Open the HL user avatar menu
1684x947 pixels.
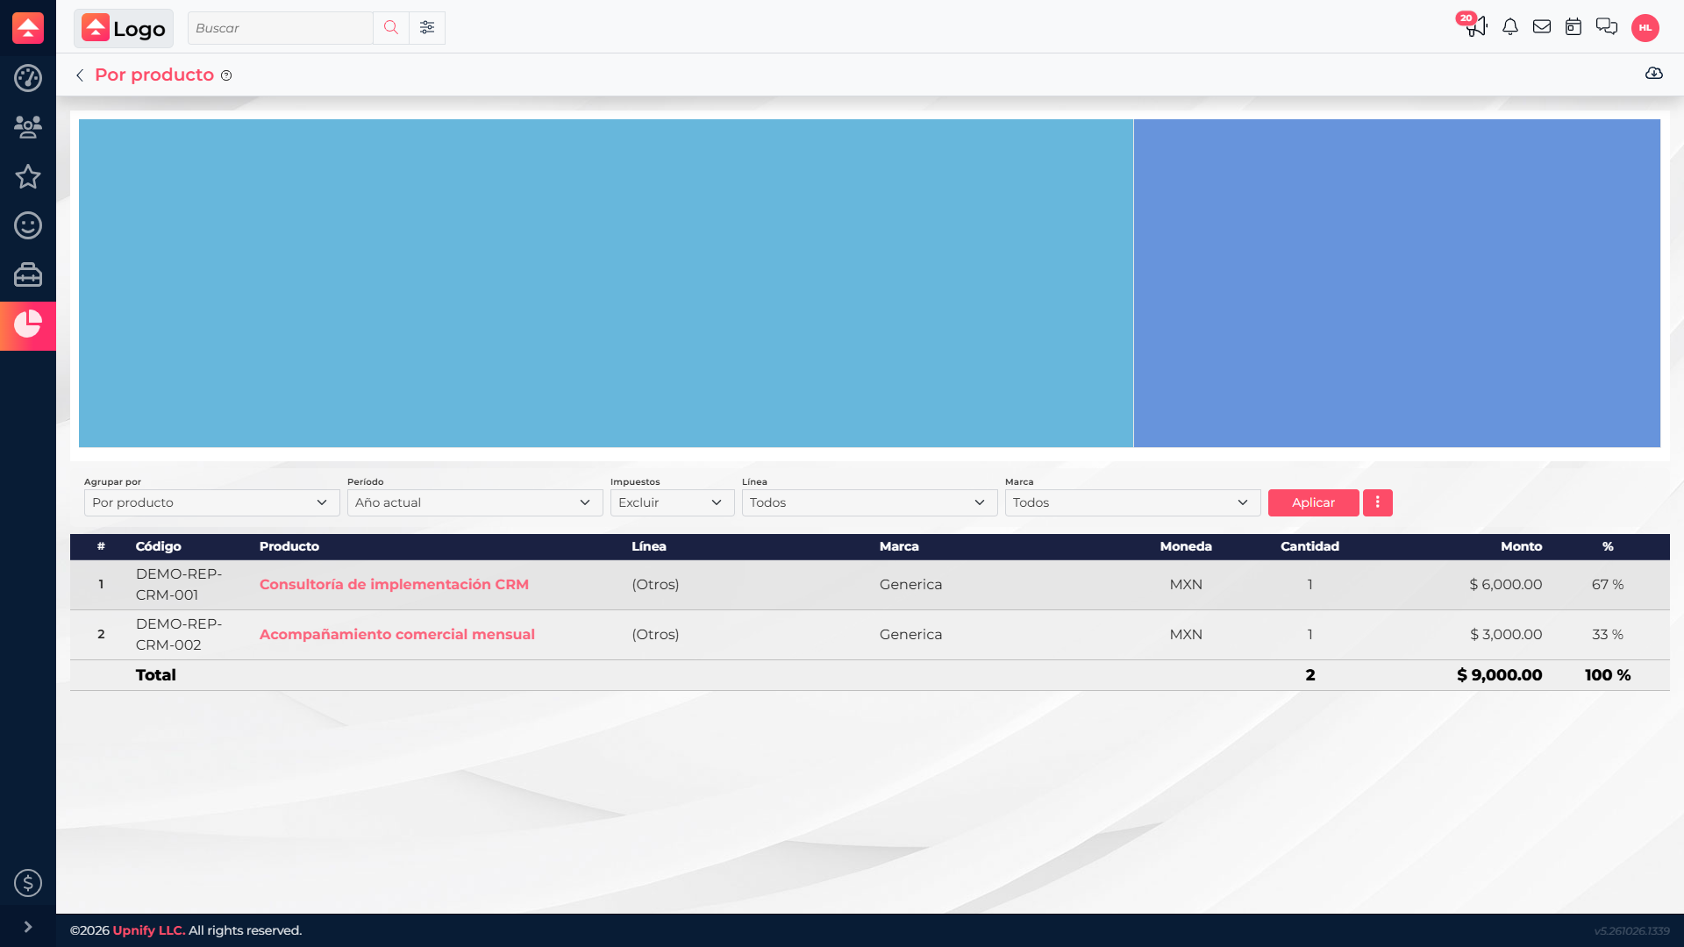pyautogui.click(x=1645, y=28)
